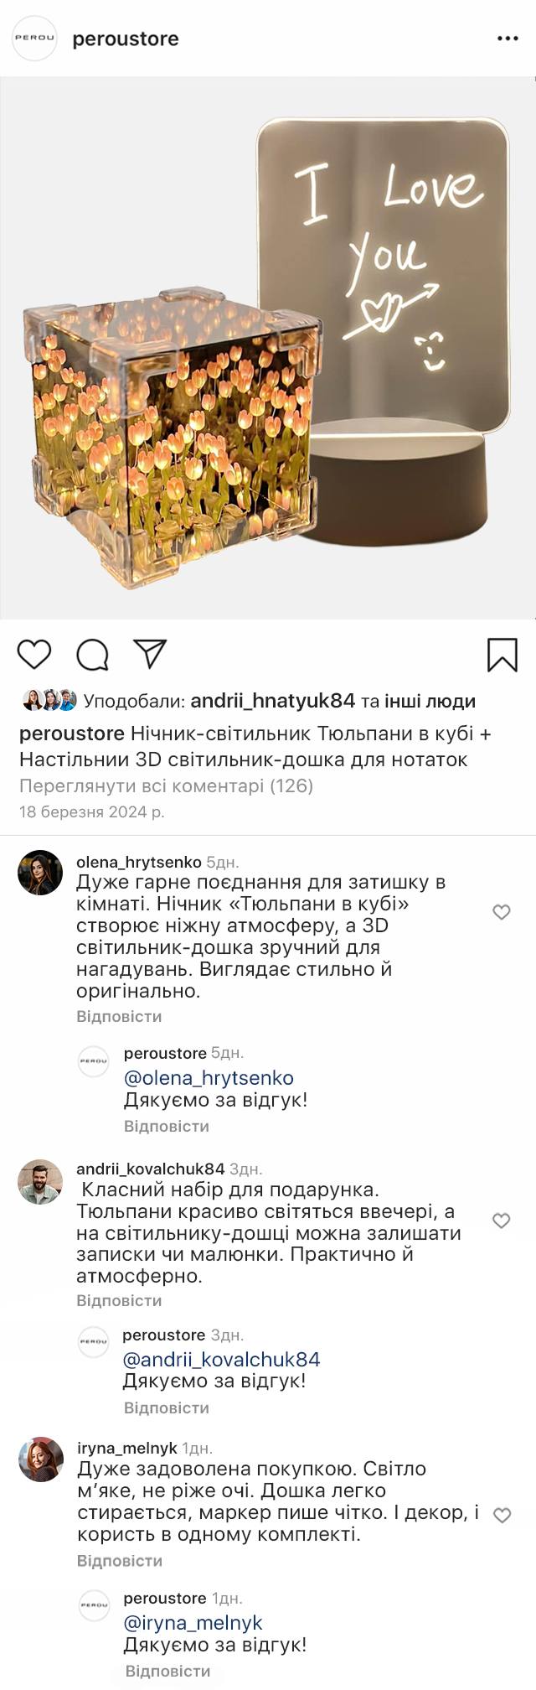
Task: Open comments via the speech bubble icon
Action: 92,655
